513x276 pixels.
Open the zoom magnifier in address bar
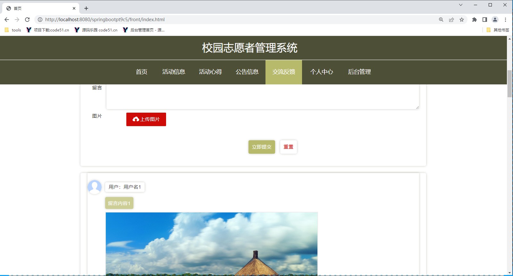(x=441, y=20)
